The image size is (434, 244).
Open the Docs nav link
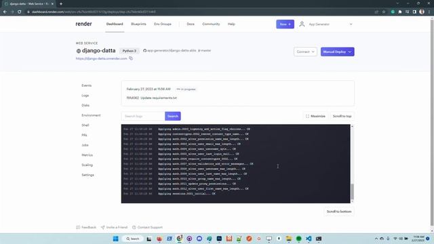tap(191, 24)
